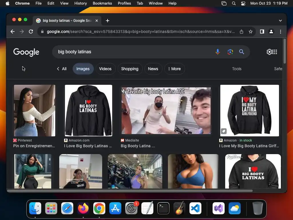The width and height of the screenshot is (293, 220).
Task: Open Finder from the Dock
Action: point(35,208)
